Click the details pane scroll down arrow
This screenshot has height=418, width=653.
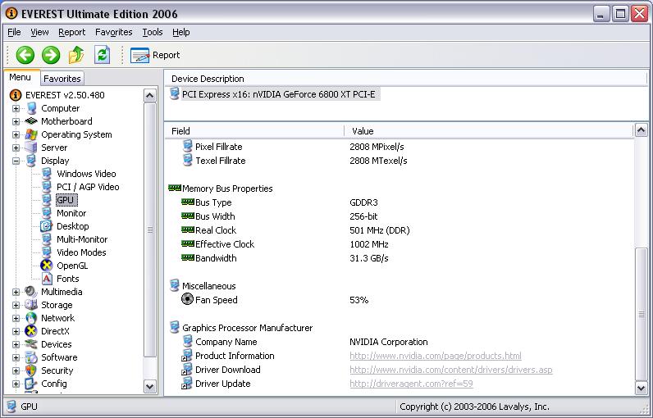(641, 388)
